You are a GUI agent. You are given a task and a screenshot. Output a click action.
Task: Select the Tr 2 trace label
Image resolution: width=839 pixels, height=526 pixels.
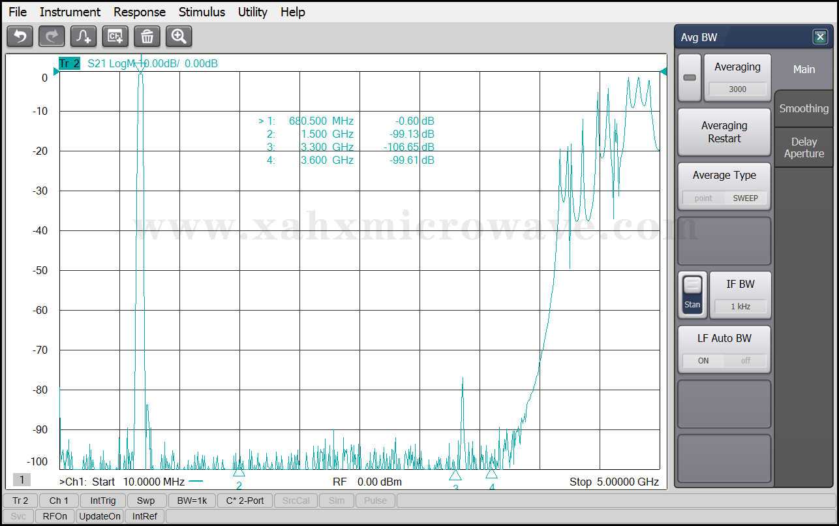point(69,63)
